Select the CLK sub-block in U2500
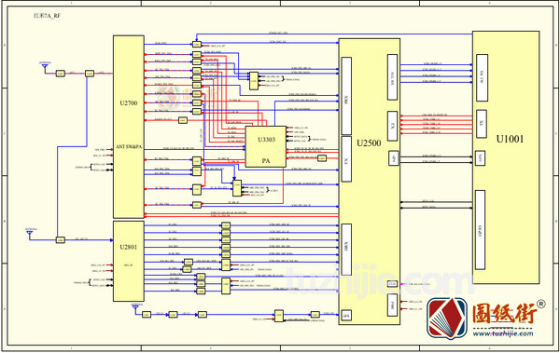The width and height of the screenshot is (560, 353). (x=393, y=284)
